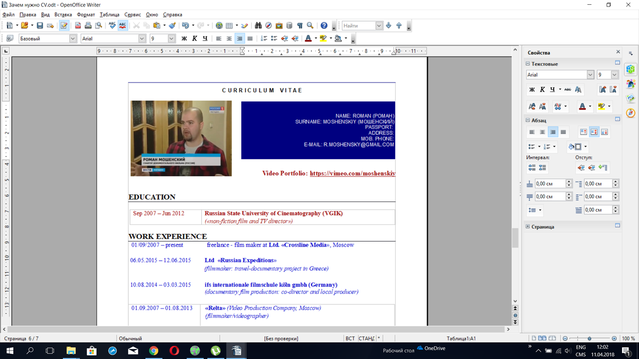Viewport: 639px width, 359px height.
Task: Open sidebar font size dropdown
Action: click(615, 75)
